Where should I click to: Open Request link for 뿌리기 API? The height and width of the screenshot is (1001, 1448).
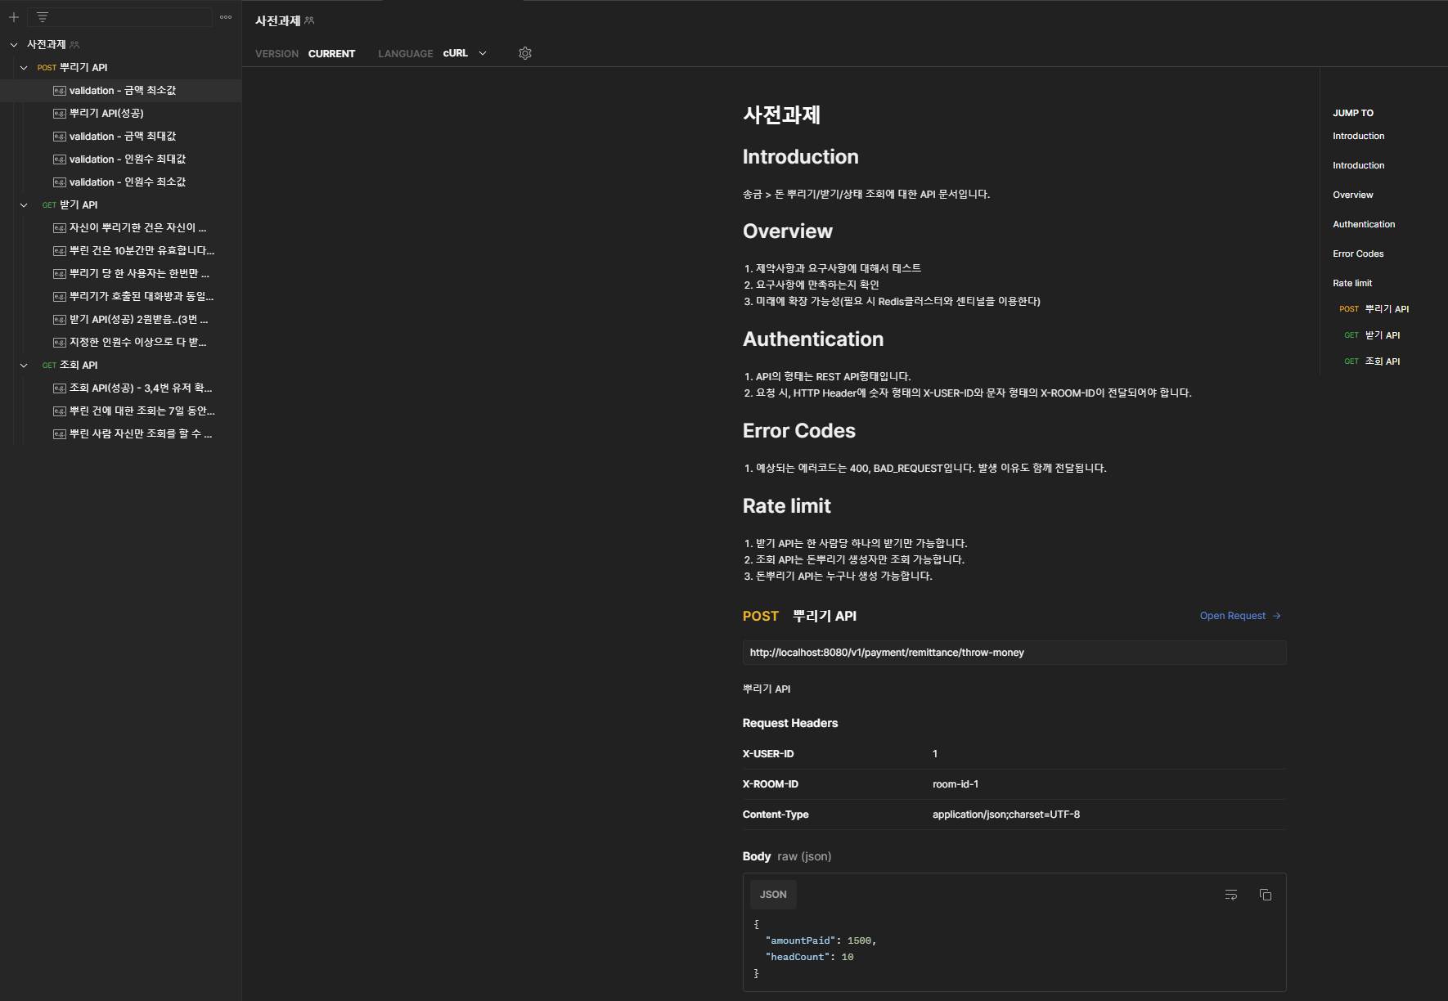1238,616
